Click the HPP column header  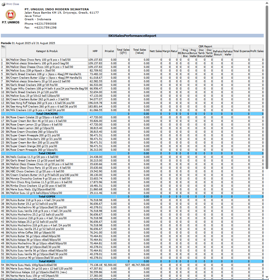95,51
